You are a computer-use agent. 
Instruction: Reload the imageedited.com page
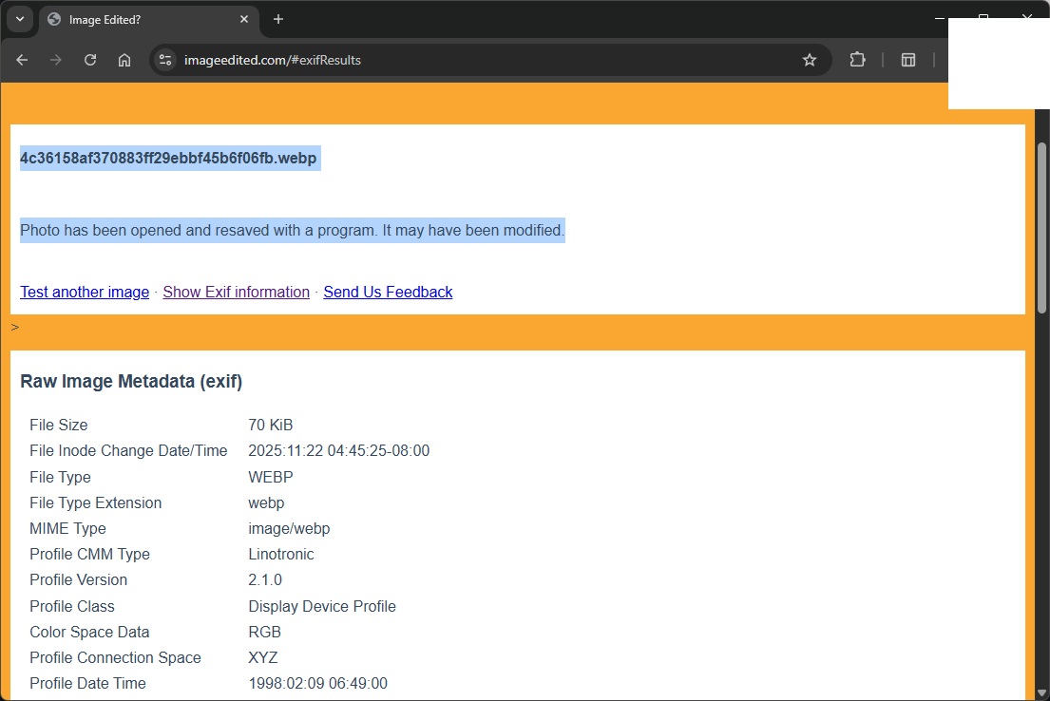(x=90, y=60)
